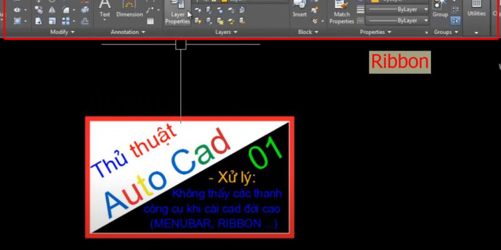
Task: Click the Make Current layer icon
Action: (242, 10)
